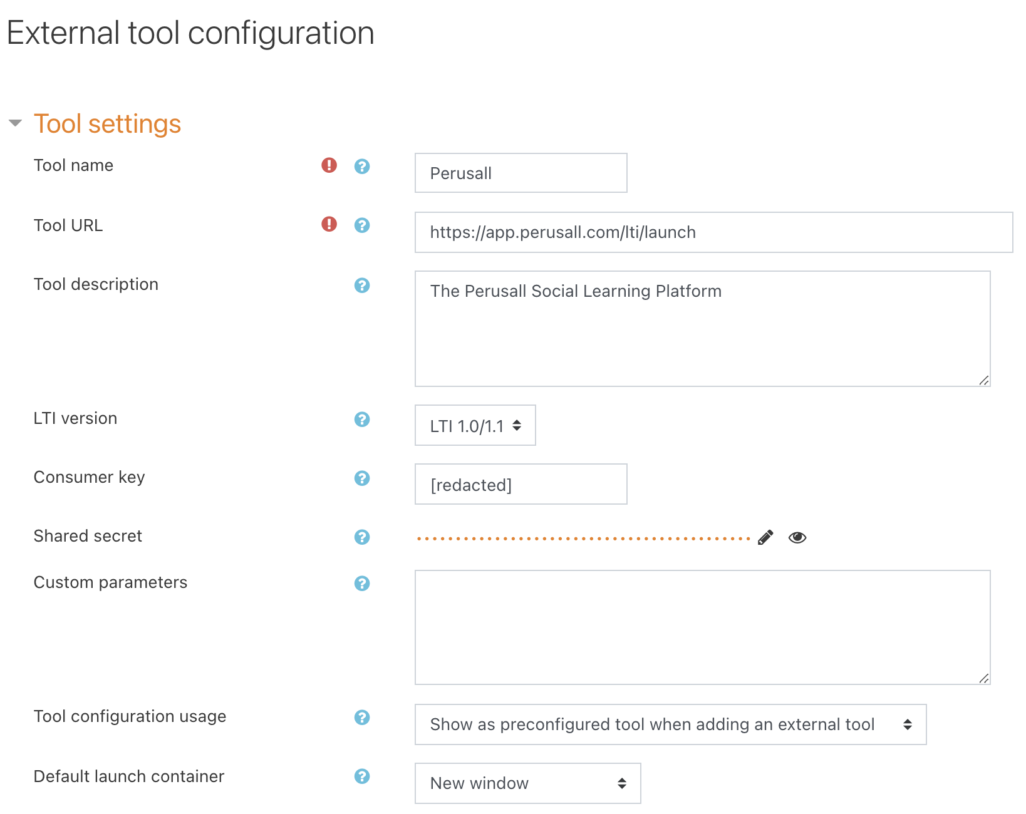Open help for Tool name

[362, 166]
